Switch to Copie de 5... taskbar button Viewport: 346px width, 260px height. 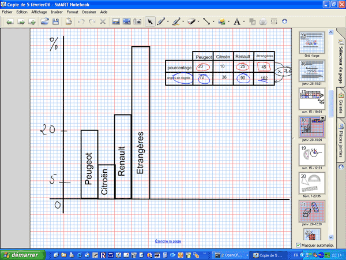point(268,255)
